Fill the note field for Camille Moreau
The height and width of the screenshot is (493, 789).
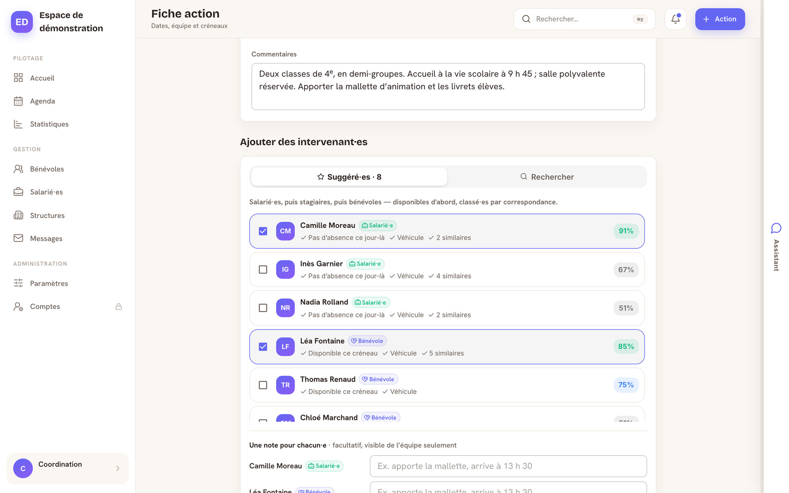coord(508,466)
